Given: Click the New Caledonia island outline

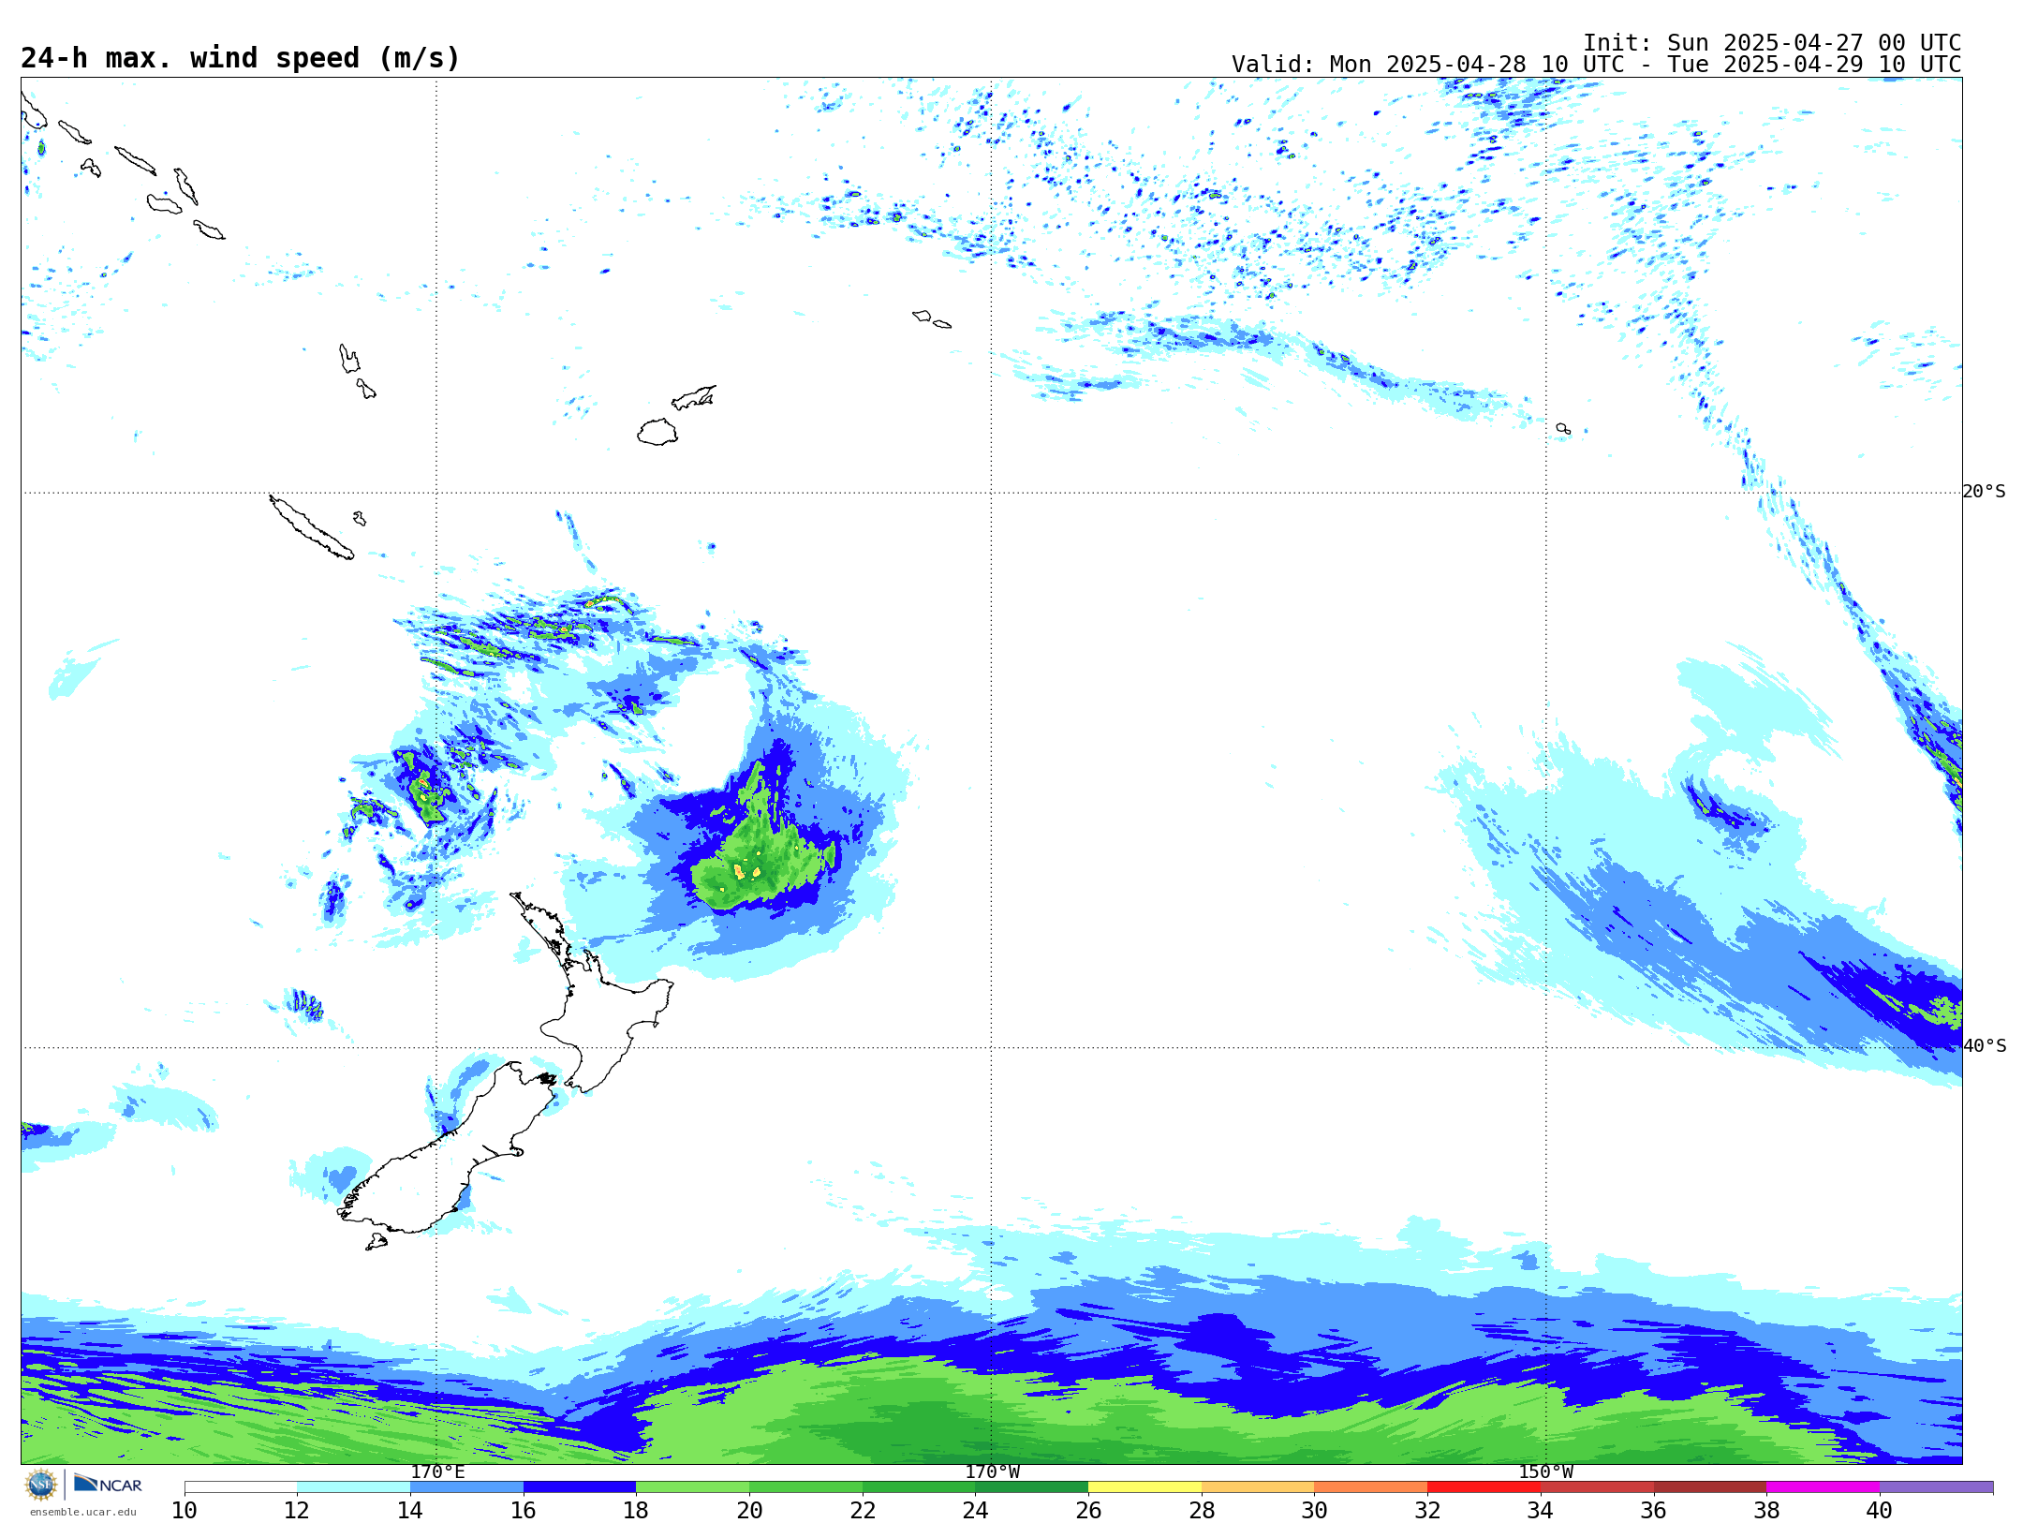Looking at the screenshot, I should click(311, 527).
